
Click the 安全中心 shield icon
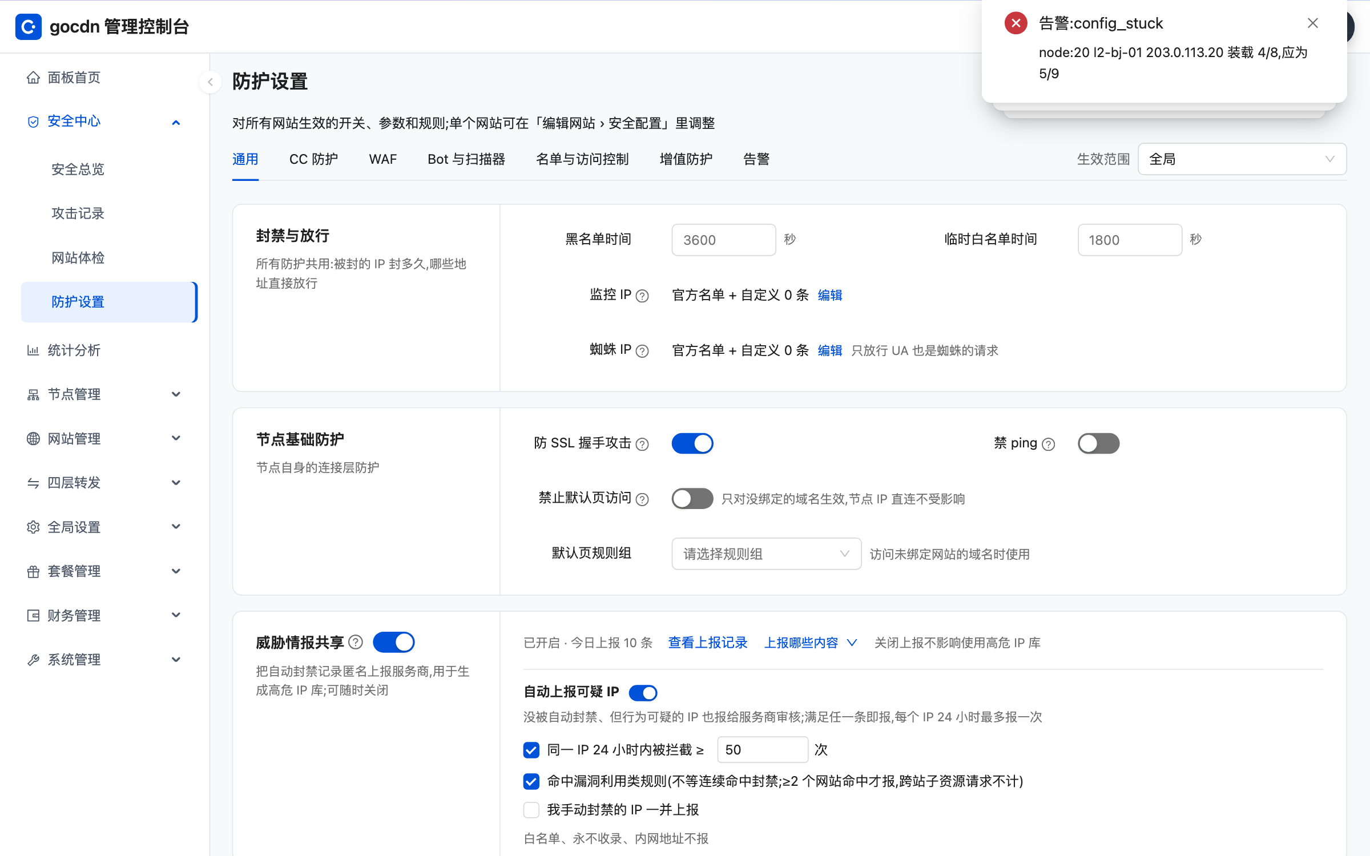[33, 122]
